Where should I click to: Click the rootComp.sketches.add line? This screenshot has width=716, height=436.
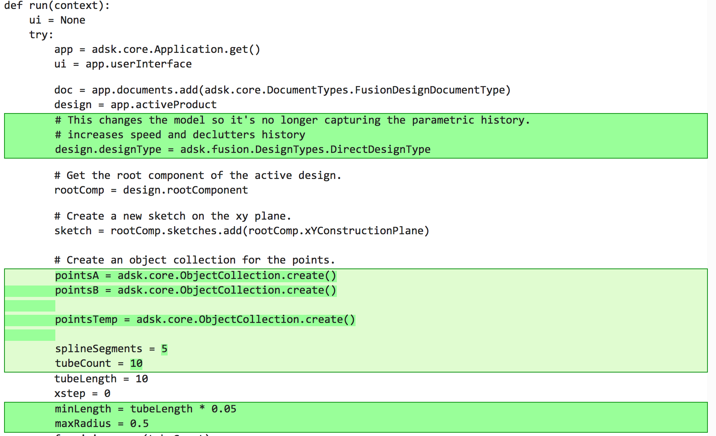[x=242, y=231]
